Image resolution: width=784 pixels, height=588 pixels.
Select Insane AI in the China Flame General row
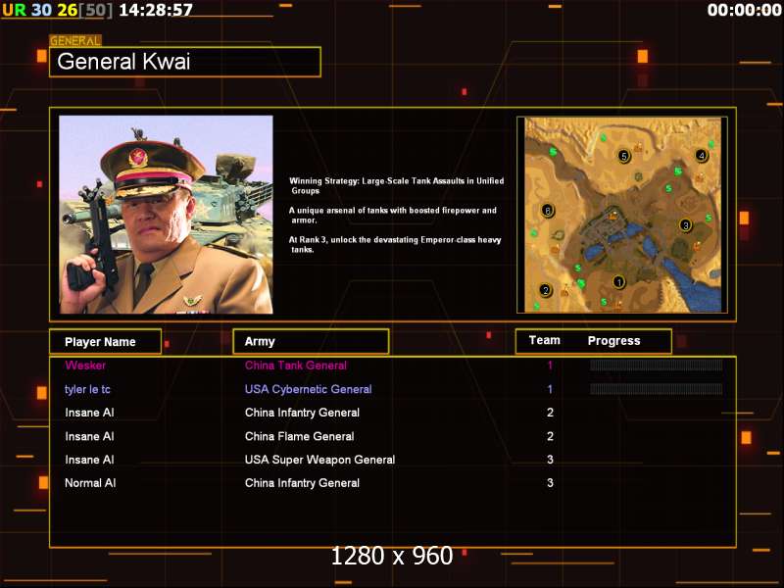coord(89,436)
